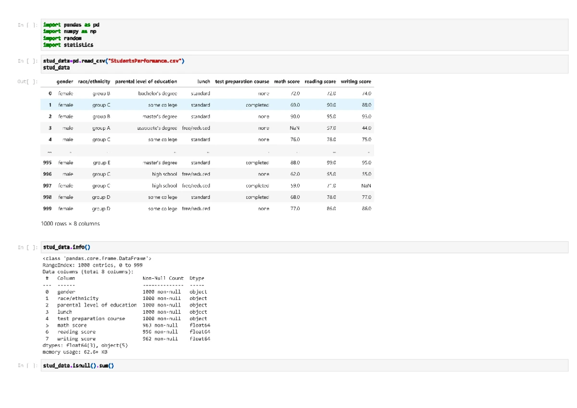Click reading score 99.0 in row 995
This screenshot has width=577, height=408.
[x=331, y=162]
